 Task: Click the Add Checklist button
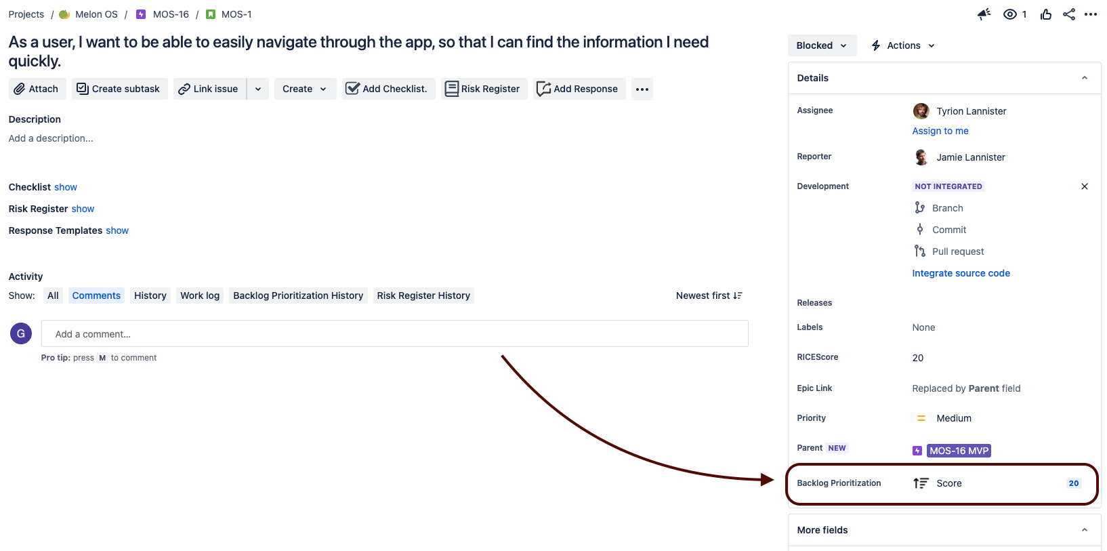(x=388, y=89)
